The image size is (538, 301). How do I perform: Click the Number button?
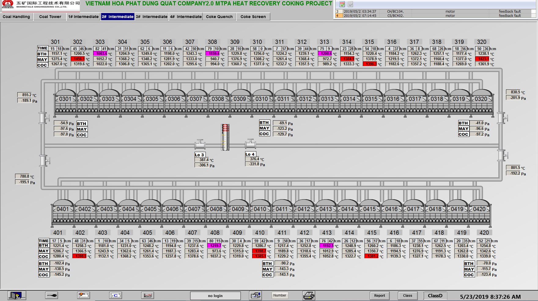pos(279,295)
